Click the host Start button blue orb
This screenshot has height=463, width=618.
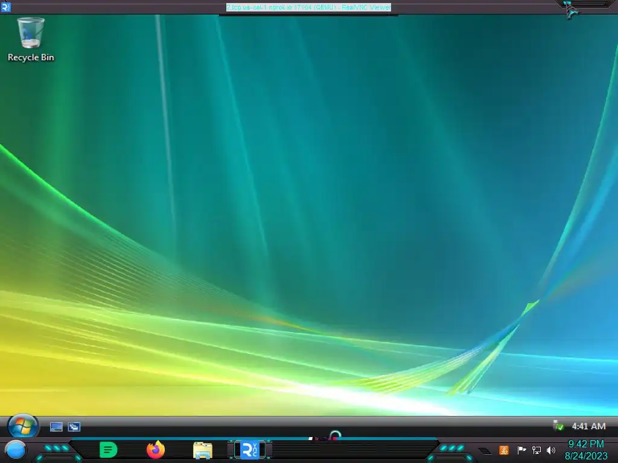[16, 450]
